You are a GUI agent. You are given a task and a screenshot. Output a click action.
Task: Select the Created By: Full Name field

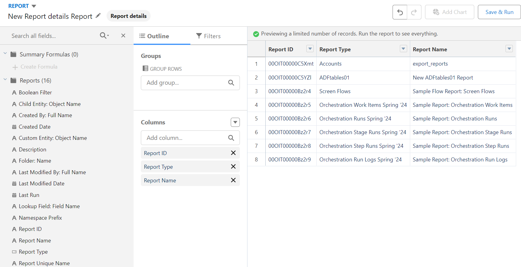46,115
